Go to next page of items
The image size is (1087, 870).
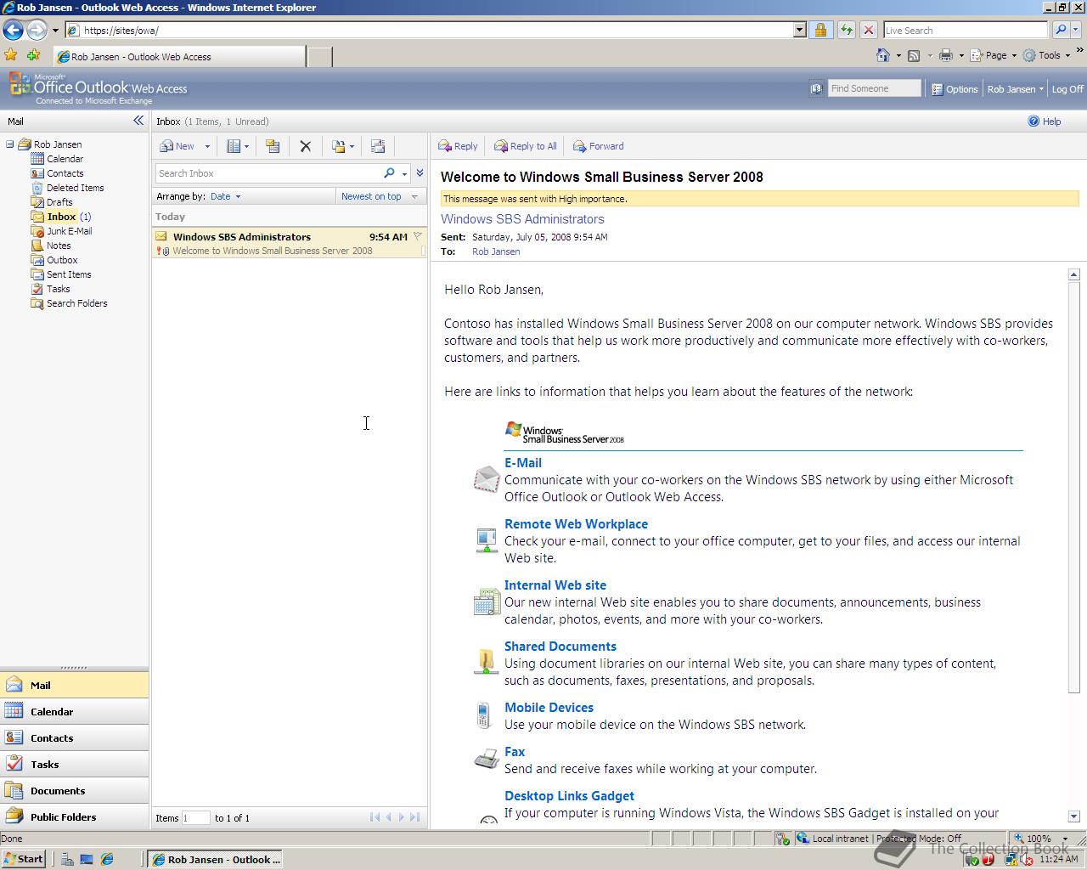(402, 817)
